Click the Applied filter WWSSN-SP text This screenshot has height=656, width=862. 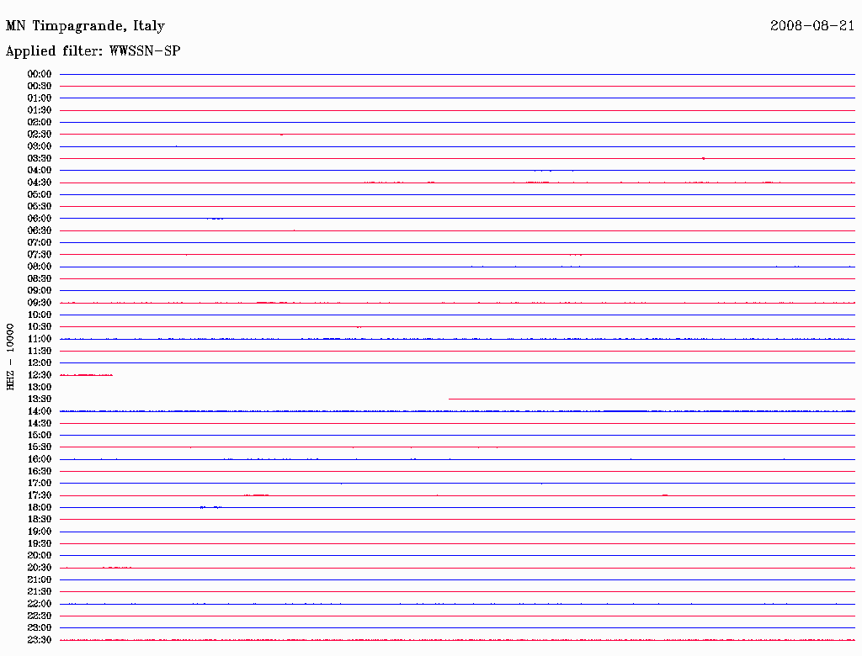pos(93,50)
